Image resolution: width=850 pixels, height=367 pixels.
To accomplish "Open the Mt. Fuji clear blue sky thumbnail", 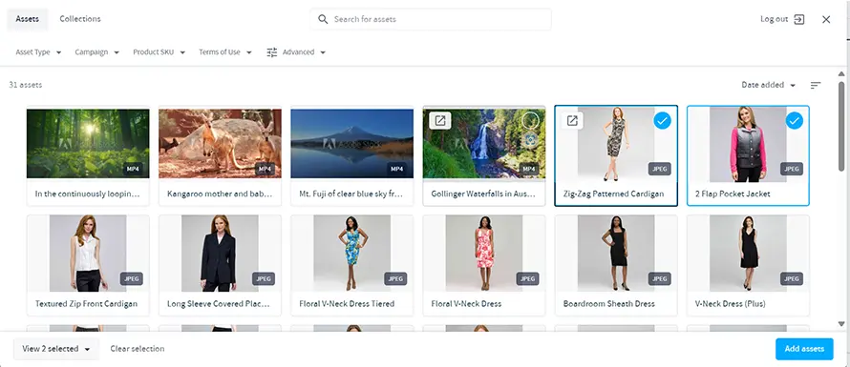I will pos(351,143).
